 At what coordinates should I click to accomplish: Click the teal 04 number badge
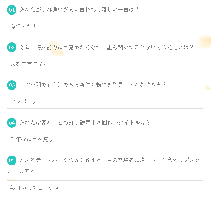click(12, 123)
